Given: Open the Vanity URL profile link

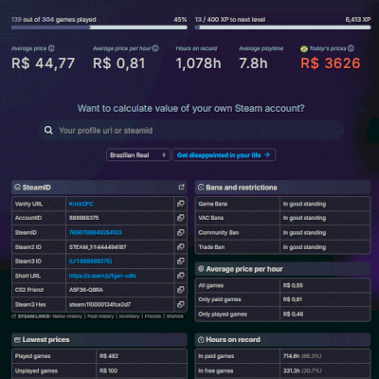Looking at the screenshot, I should 81,204.
